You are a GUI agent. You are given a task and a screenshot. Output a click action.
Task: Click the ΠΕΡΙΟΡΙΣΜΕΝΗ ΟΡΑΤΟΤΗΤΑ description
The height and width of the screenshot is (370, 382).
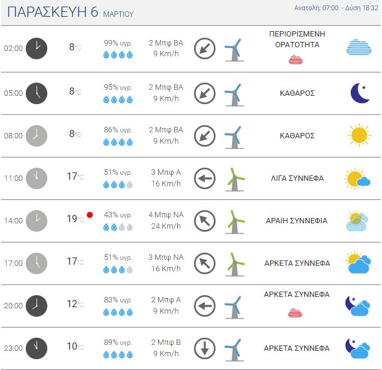pos(297,40)
